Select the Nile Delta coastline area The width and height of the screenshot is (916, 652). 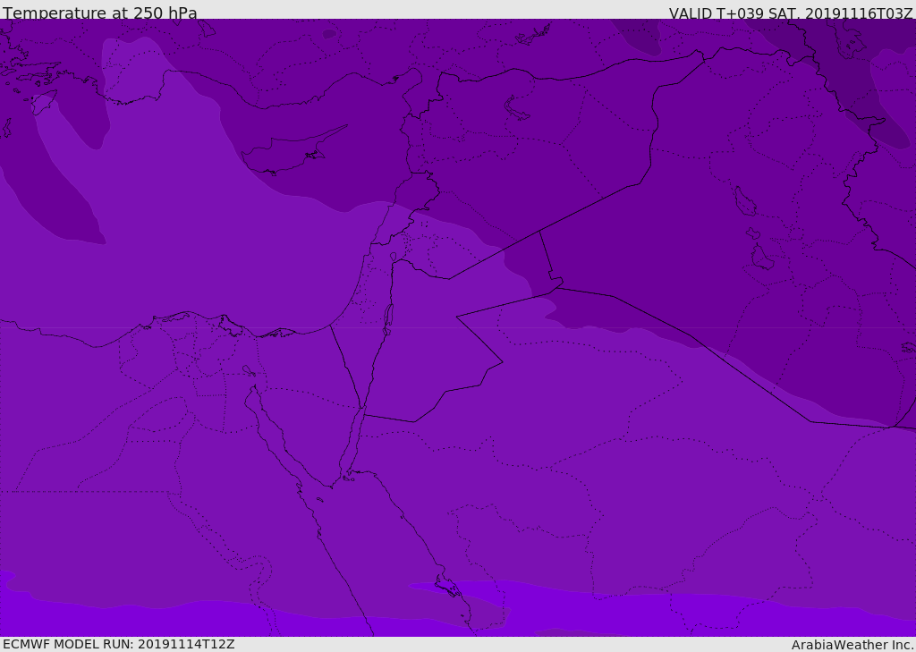[x=192, y=320]
